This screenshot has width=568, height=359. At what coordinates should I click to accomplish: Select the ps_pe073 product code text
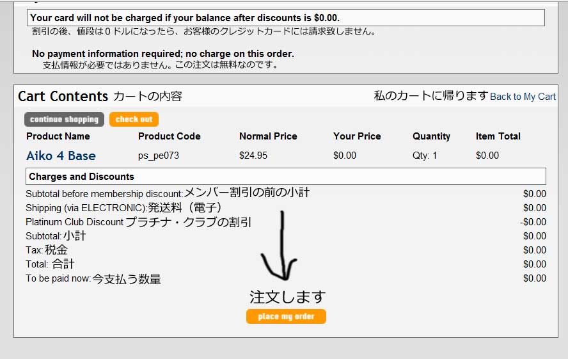pyautogui.click(x=158, y=156)
